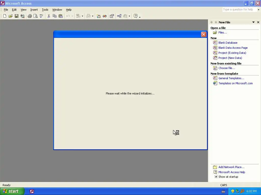Click the Print Preview icon
This screenshot has height=195, width=261.
(36, 16)
